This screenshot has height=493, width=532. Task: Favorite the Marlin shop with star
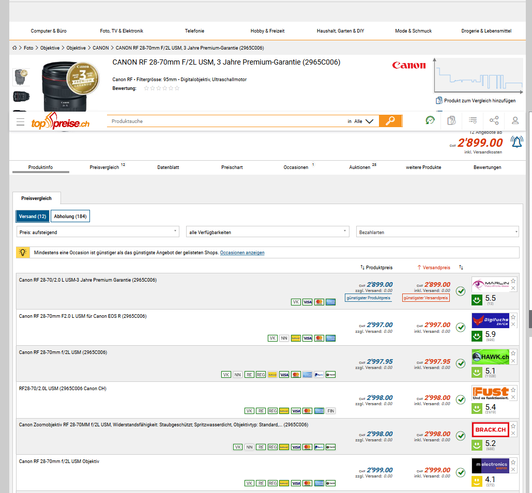(513, 281)
